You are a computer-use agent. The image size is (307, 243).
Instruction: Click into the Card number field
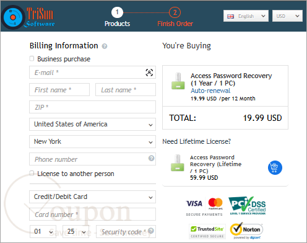92,214
